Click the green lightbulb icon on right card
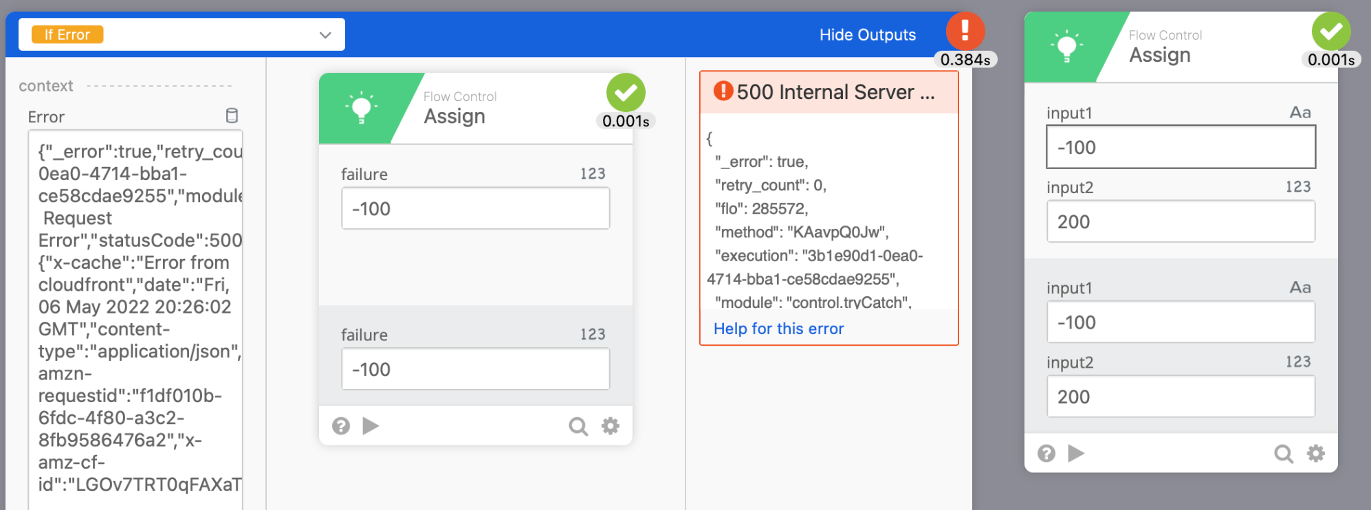The height and width of the screenshot is (510, 1371). (1066, 47)
